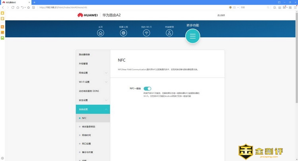298x161 pixels.
Task: Click the 更多功能 menu circle icon
Action: click(x=193, y=36)
